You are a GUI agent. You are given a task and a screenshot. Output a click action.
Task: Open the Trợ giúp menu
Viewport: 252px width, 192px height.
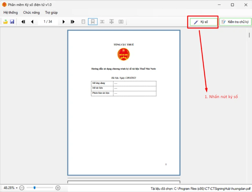(x=51, y=12)
